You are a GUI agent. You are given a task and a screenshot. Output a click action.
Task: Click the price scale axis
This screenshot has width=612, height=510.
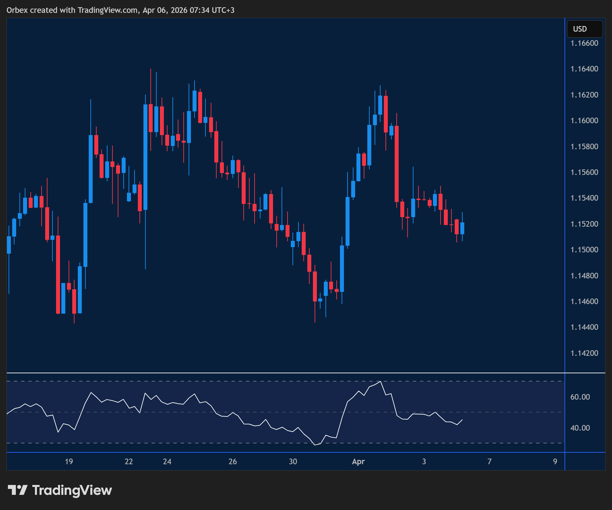click(x=587, y=198)
